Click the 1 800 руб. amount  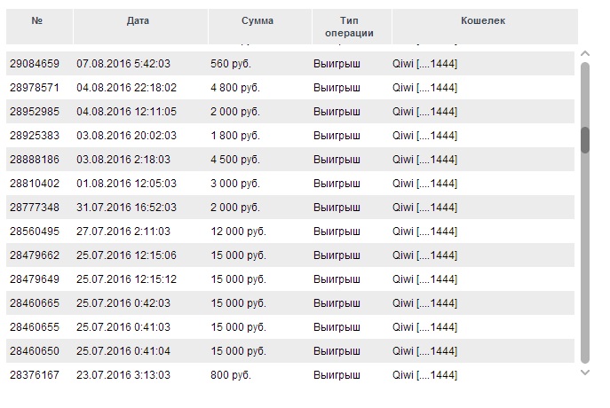pyautogui.click(x=235, y=136)
